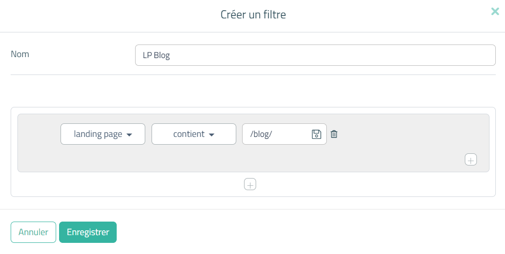Image resolution: width=505 pixels, height=254 pixels.
Task: Click the contient text label
Action: point(189,134)
